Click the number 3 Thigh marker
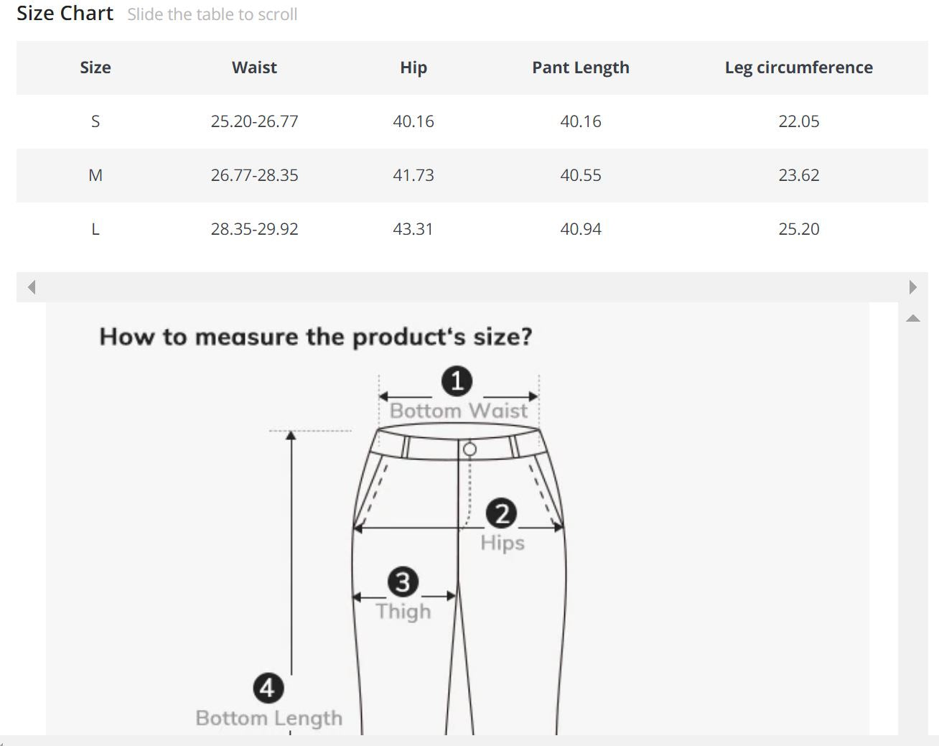This screenshot has height=746, width=939. pyautogui.click(x=403, y=582)
